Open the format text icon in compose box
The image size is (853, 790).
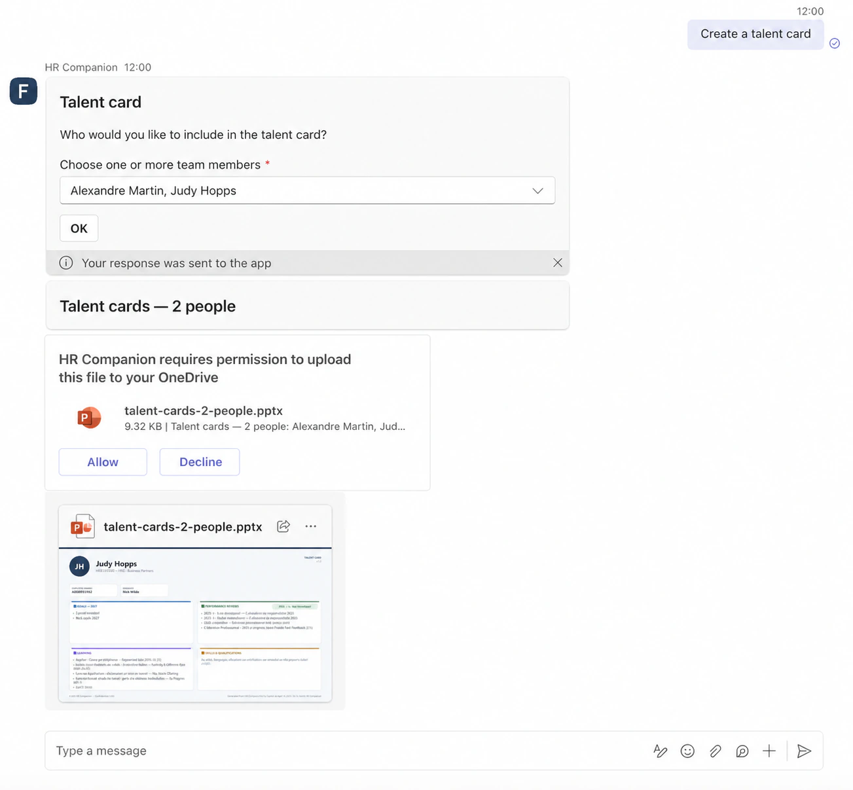661,751
